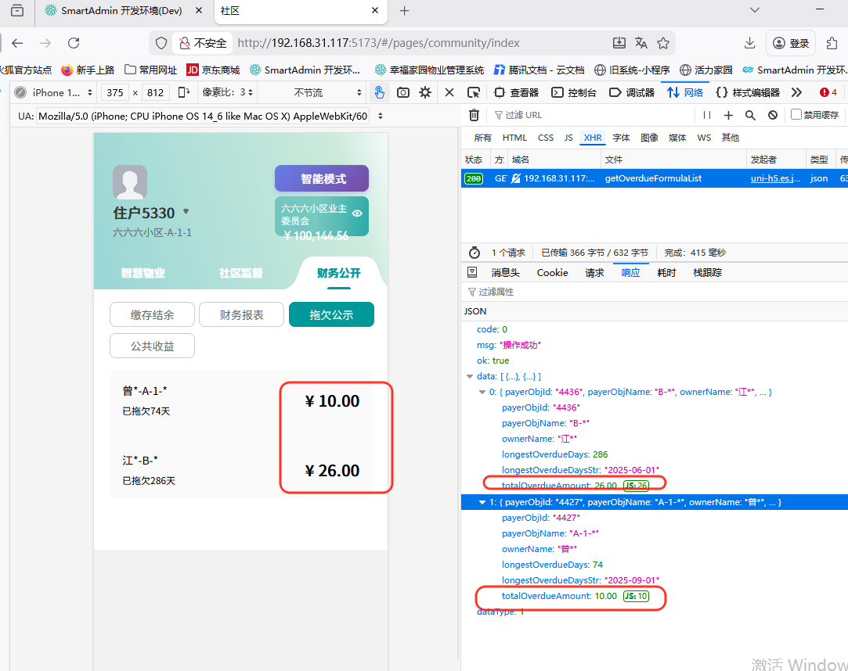Select the 消息头 tab

point(505,272)
